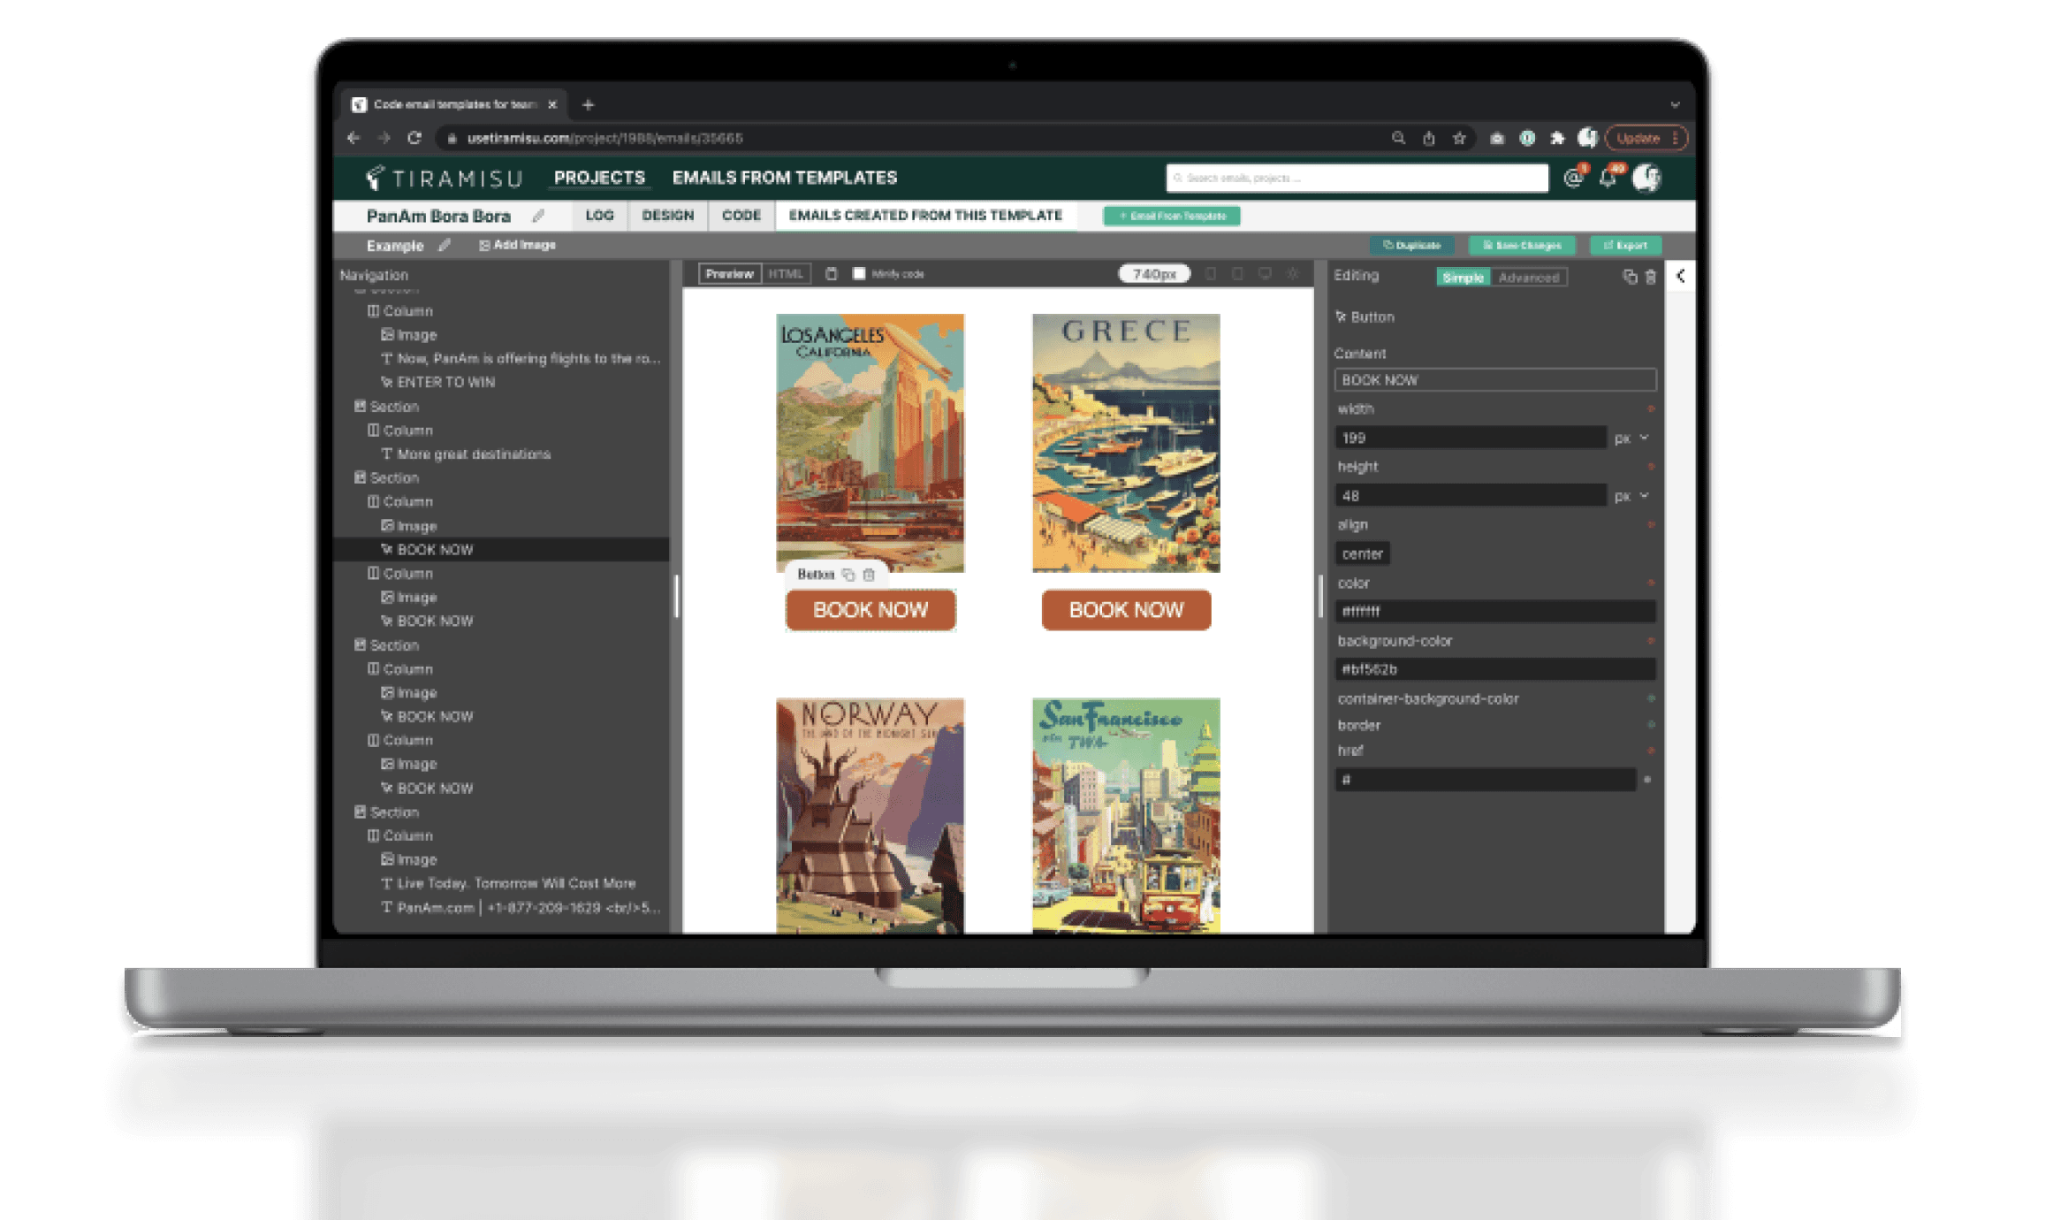
Task: Open the width unit px dropdown
Action: (x=1631, y=438)
